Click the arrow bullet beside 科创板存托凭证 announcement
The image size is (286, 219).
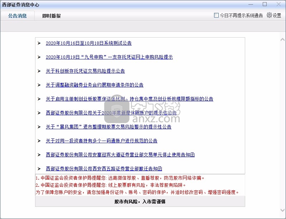pyautogui.click(x=39, y=71)
